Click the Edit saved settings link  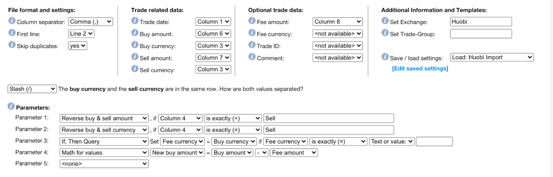click(420, 68)
